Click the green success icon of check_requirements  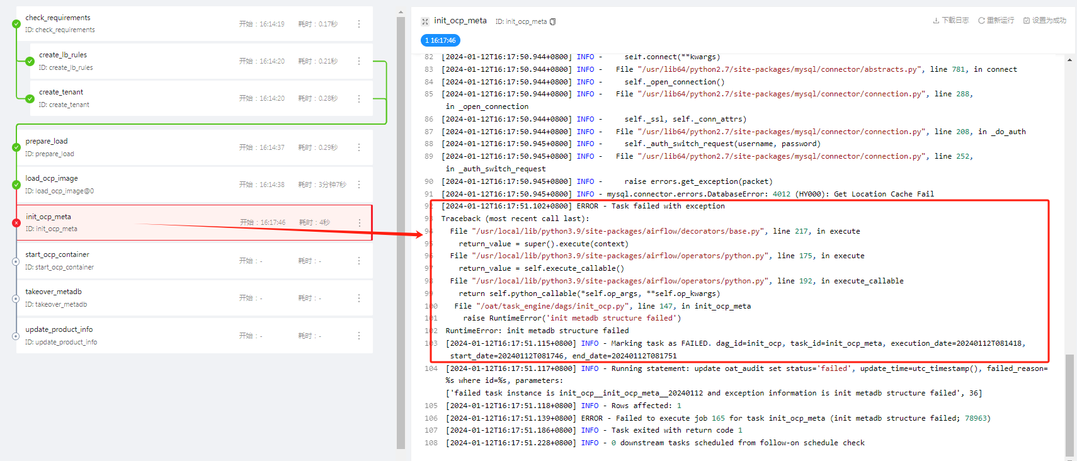pos(16,24)
